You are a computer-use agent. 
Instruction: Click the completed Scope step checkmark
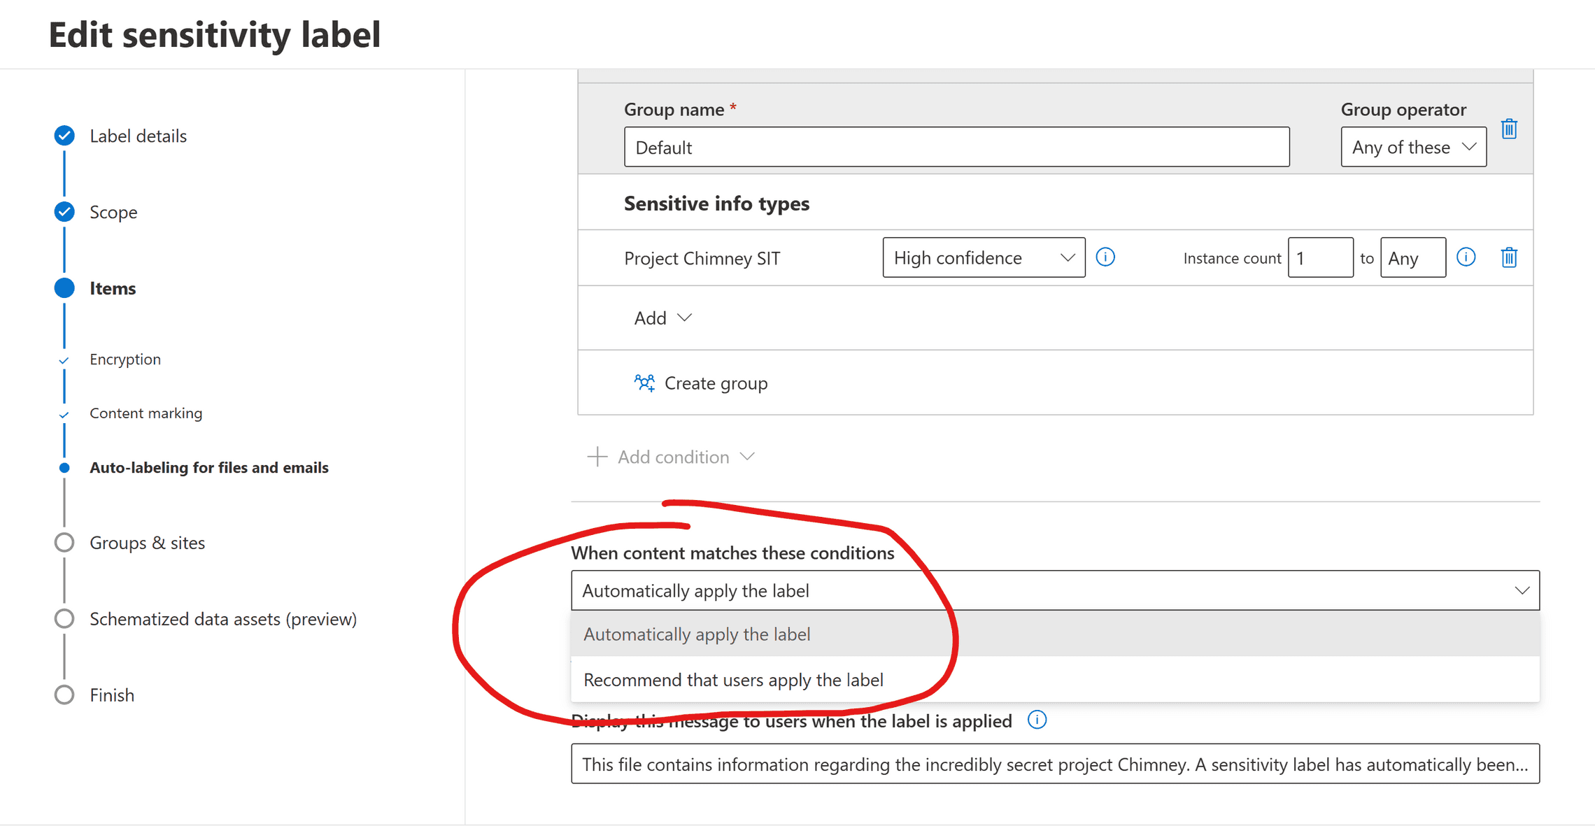pos(64,211)
